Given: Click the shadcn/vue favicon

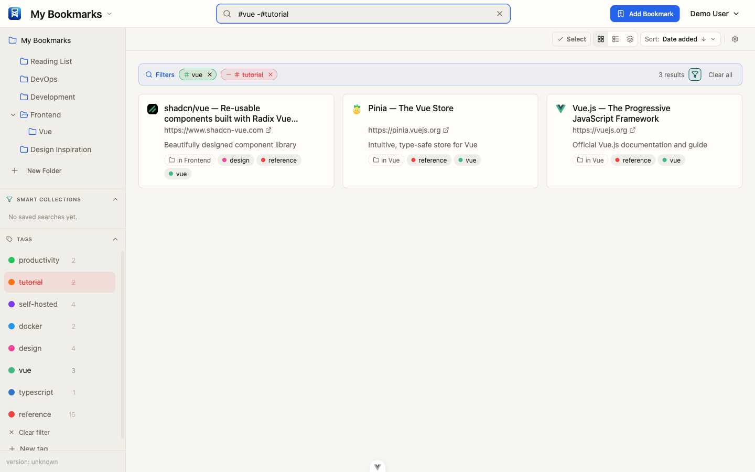Looking at the screenshot, I should (153, 109).
